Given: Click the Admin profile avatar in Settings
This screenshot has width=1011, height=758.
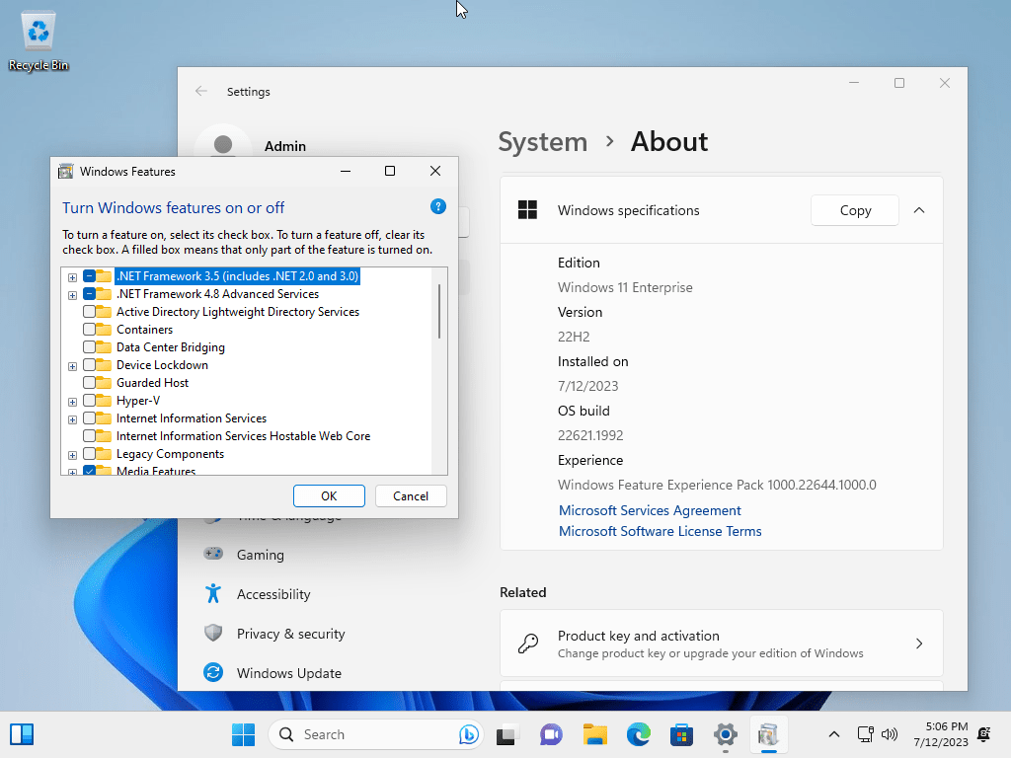Looking at the screenshot, I should point(223,143).
